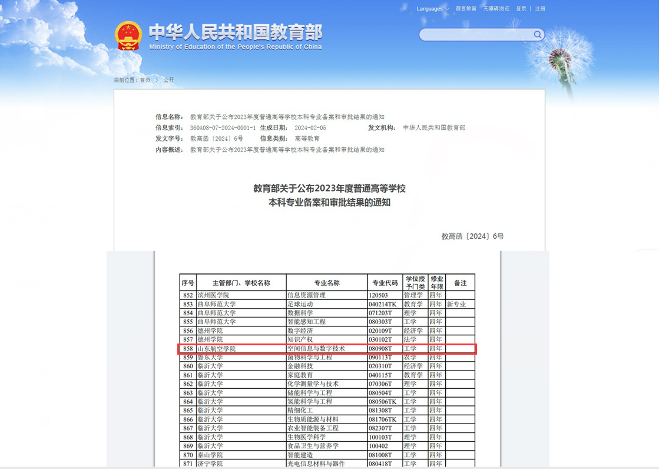Click the code 100402
The width and height of the screenshot is (659, 469).
[x=378, y=446]
